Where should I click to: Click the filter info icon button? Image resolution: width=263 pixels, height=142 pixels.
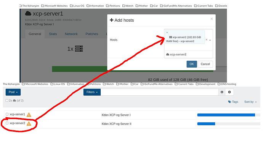click(222, 92)
